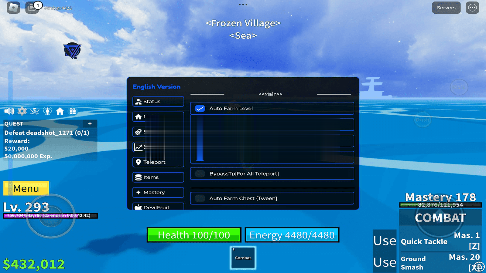Open the gift box rewards icon

tap(73, 111)
